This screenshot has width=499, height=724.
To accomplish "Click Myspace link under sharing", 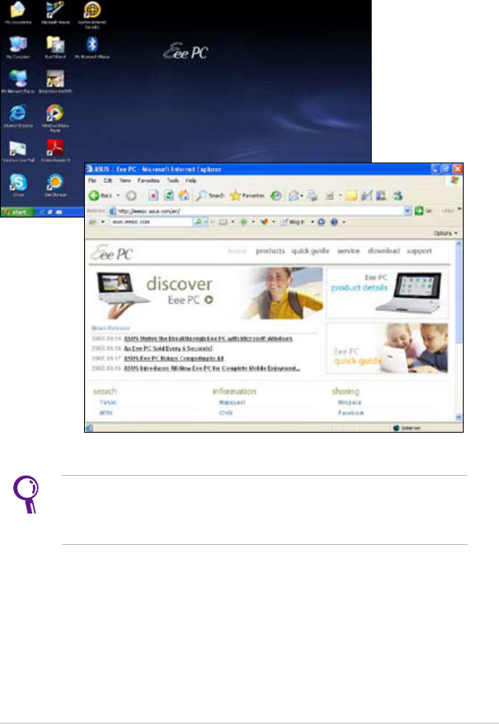I will point(350,403).
